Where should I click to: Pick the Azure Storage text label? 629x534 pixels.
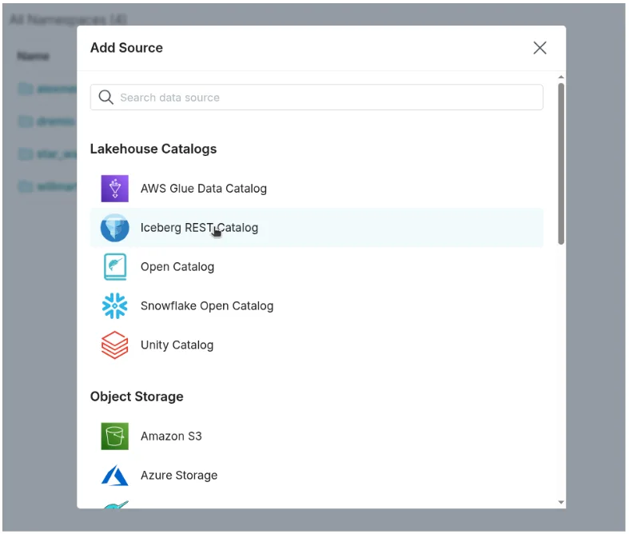(178, 476)
